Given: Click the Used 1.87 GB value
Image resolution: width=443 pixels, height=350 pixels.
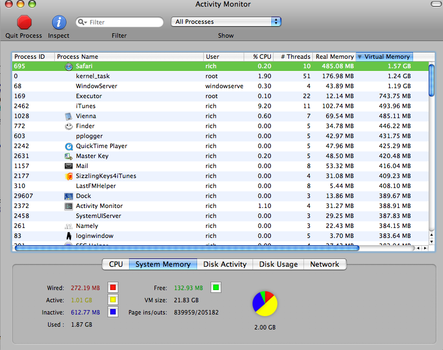Looking at the screenshot, I should [81, 324].
